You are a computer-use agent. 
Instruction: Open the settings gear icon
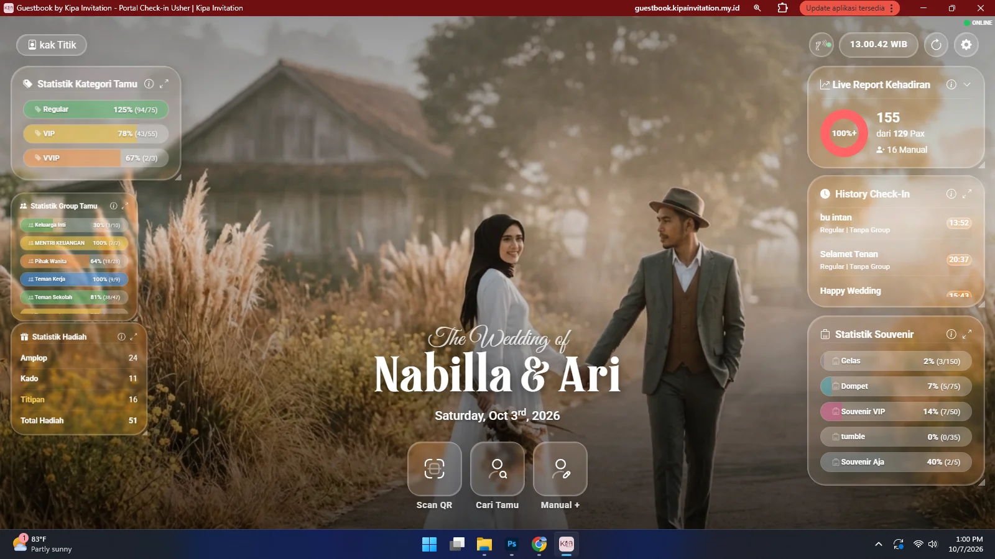pyautogui.click(x=966, y=45)
